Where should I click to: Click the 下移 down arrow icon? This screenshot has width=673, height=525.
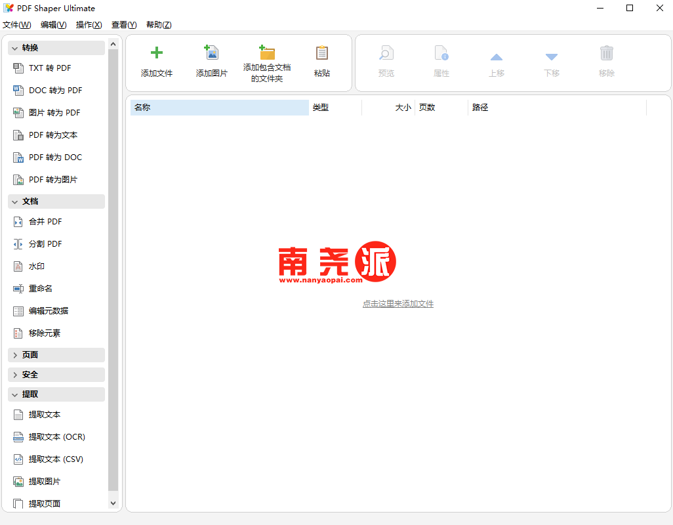551,56
